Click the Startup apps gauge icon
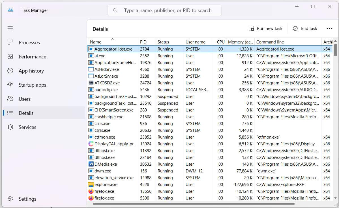This screenshot has width=339, height=208. [x=10, y=85]
